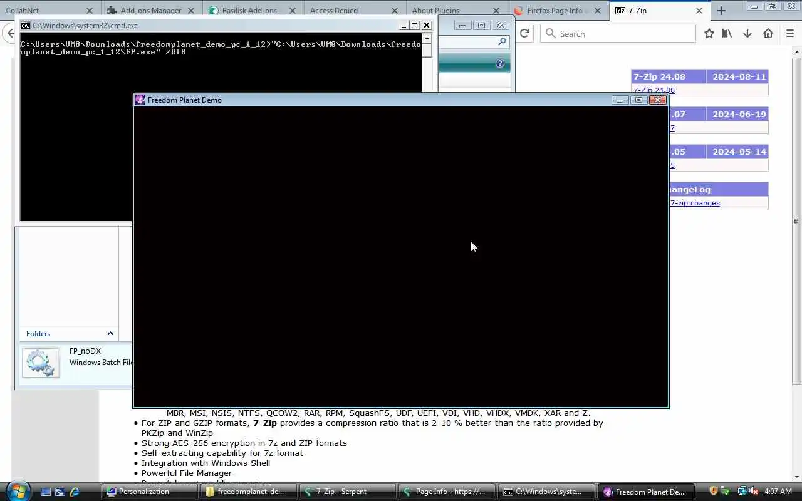
Task: Open the 7-Zip 24.08 link
Action: pyautogui.click(x=654, y=90)
